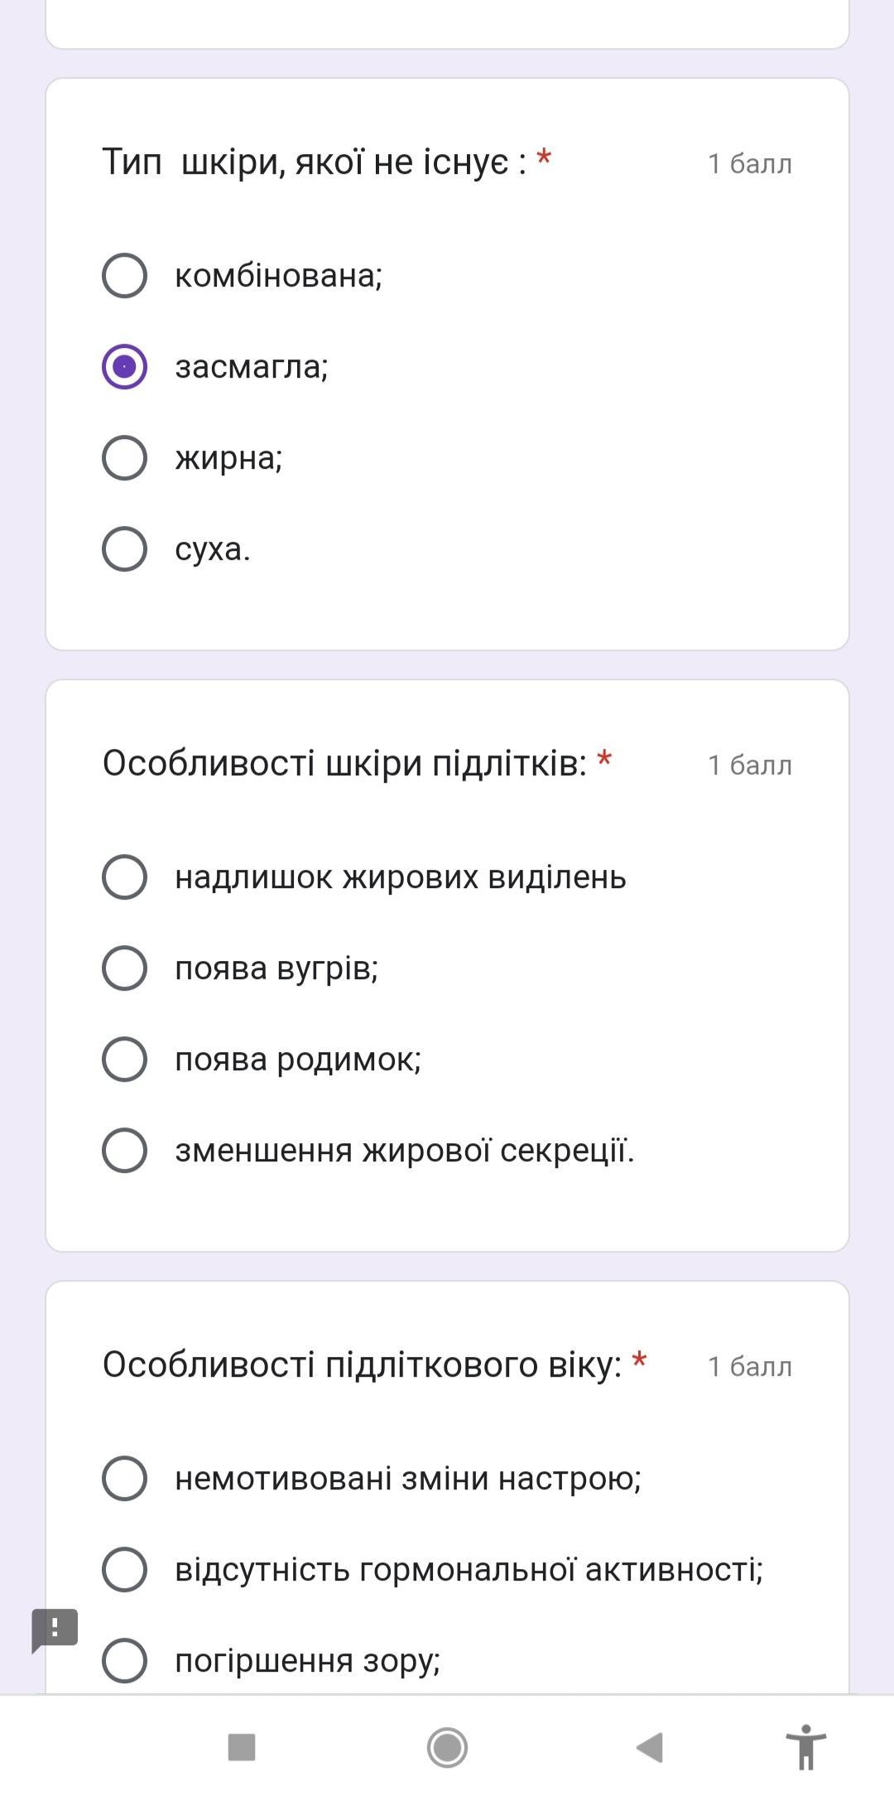Click the selected 'засмагла' radio button
894x1801 pixels.
pos(125,366)
